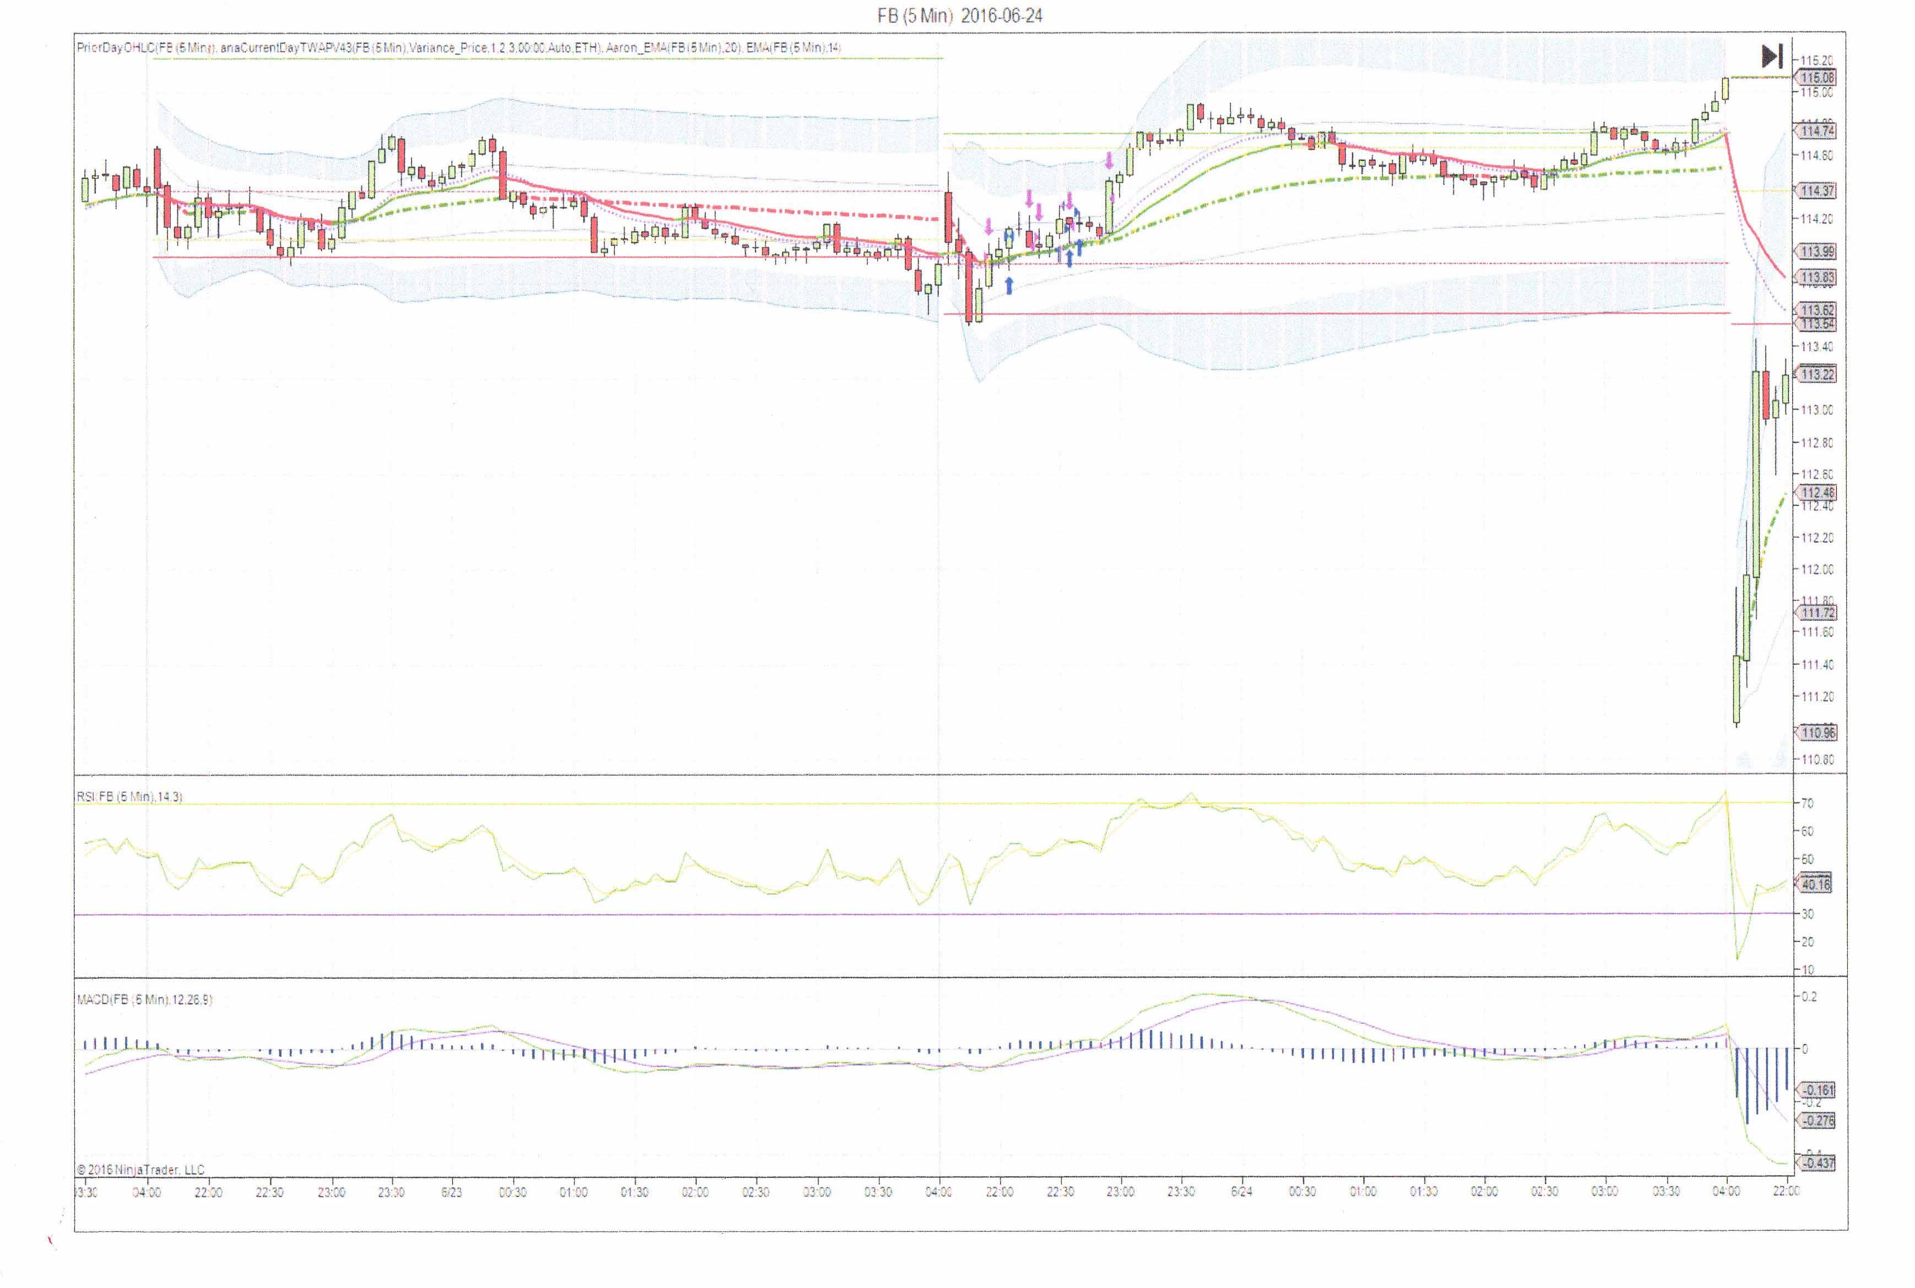Click the 115.08 price marker
This screenshot has height=1288, width=1915.
pyautogui.click(x=1816, y=78)
